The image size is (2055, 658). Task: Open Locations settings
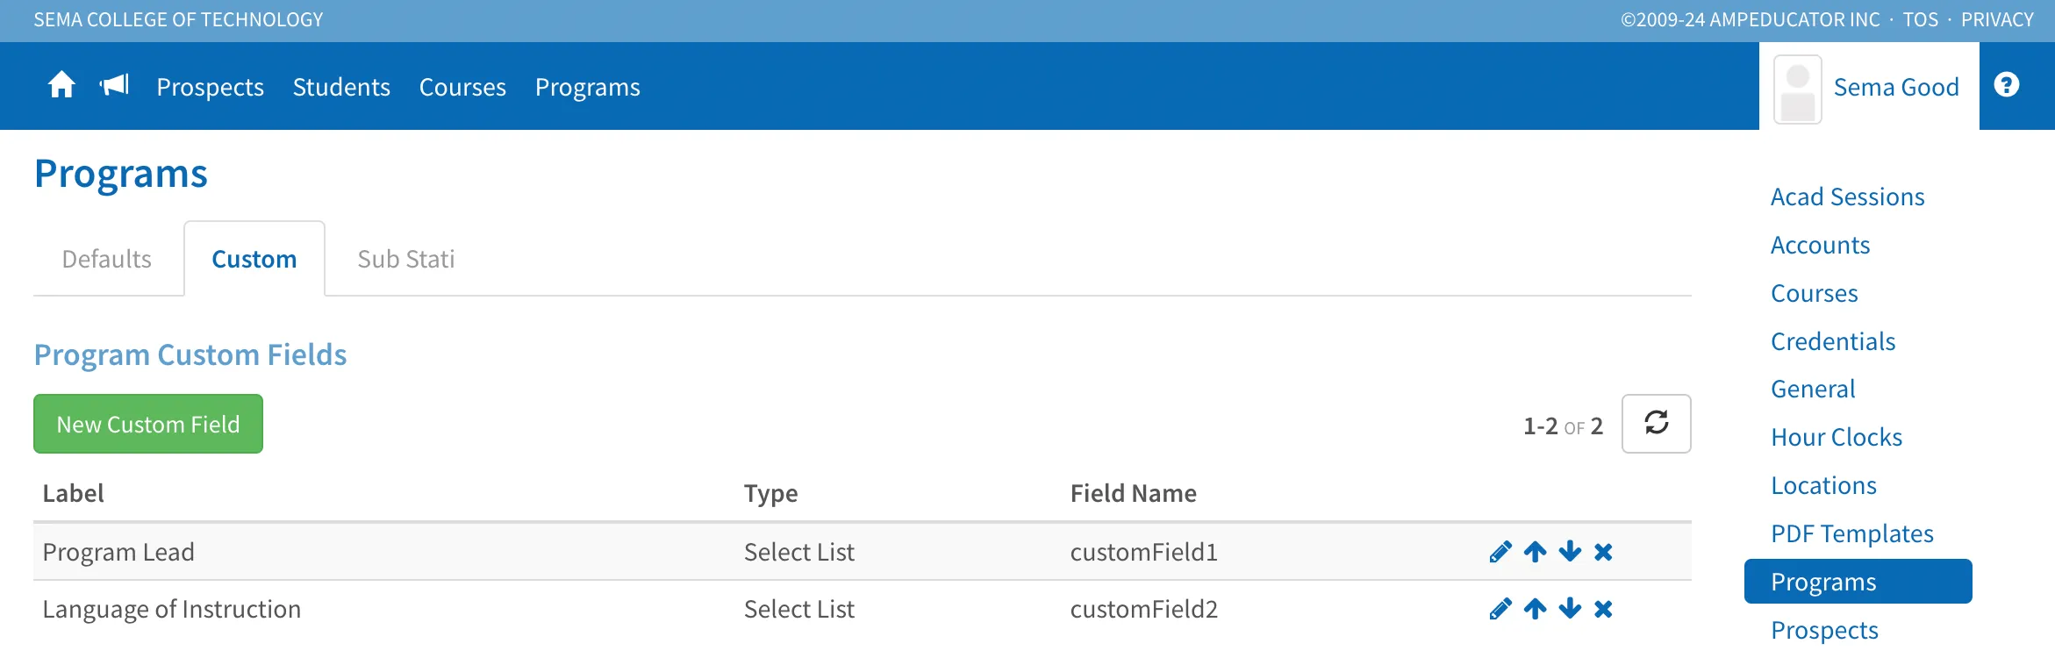[x=1823, y=485]
